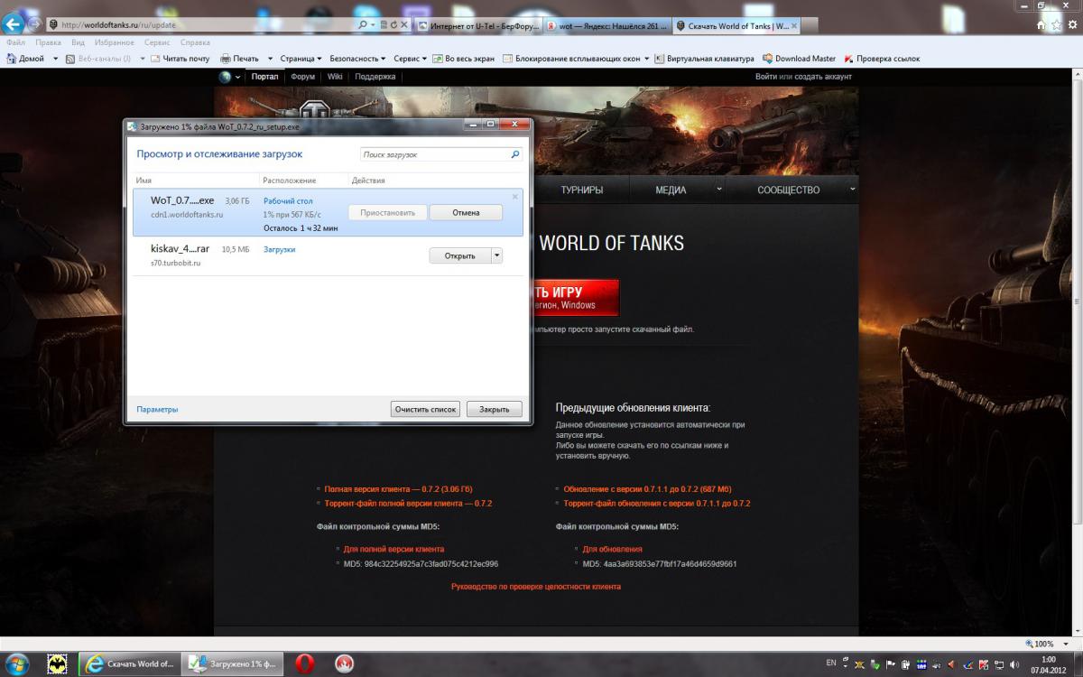This screenshot has width=1083, height=677.
Task: Switch to the Яндекс wot search tab
Action: (x=606, y=26)
